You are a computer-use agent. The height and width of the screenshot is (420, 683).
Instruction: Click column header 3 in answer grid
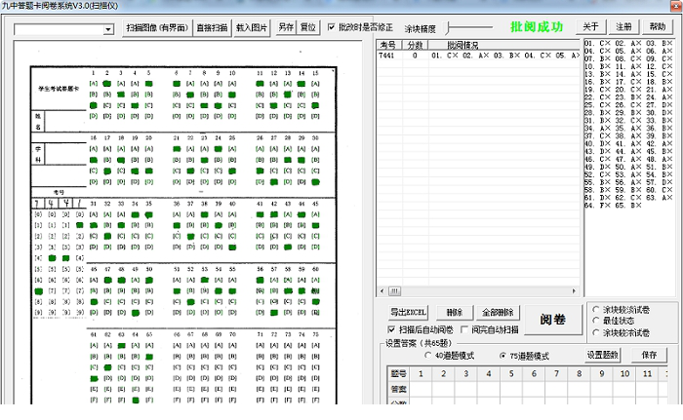pos(466,374)
